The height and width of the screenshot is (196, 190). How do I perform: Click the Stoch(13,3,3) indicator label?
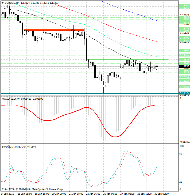[x=9, y=146]
